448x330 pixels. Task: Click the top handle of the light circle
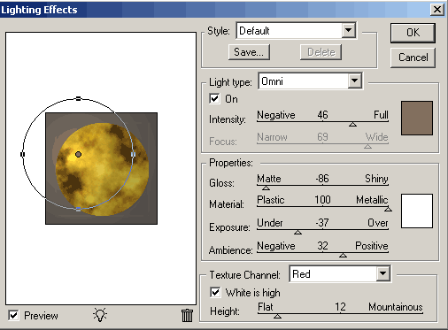click(x=78, y=98)
